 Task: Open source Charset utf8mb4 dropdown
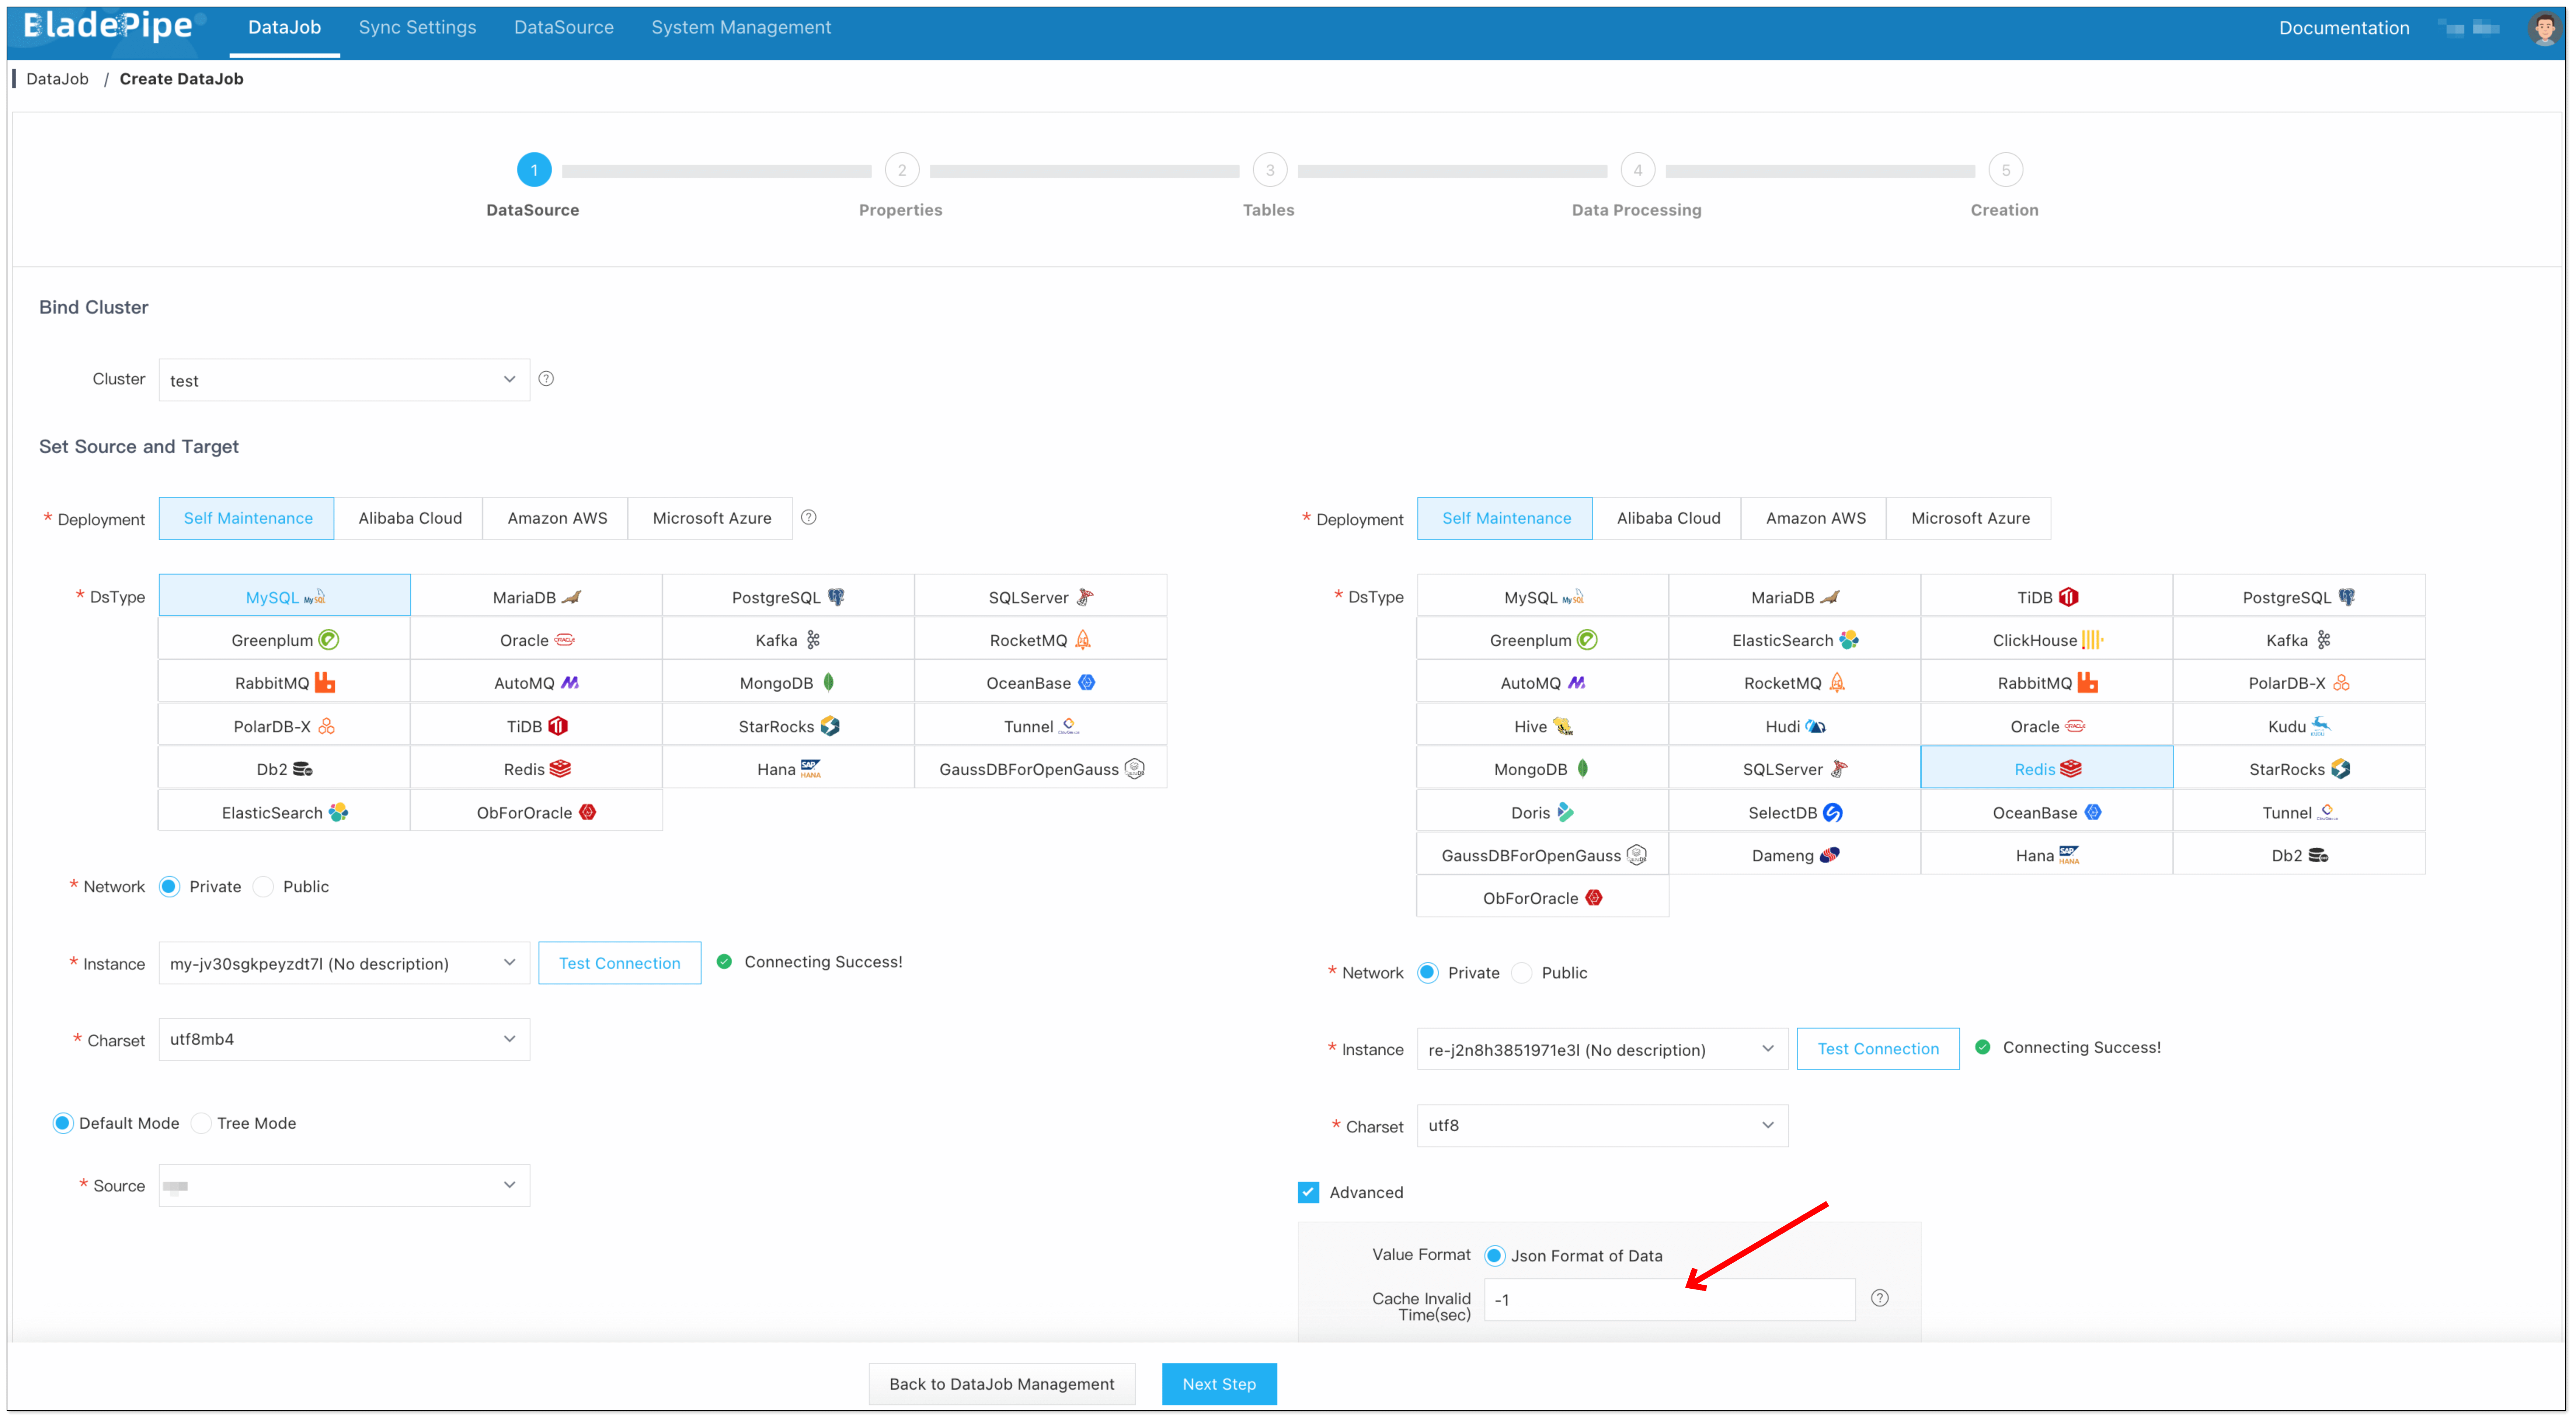(344, 1040)
